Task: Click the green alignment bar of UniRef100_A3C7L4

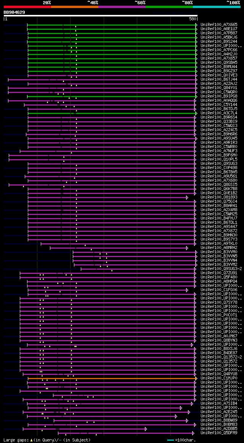Action: pyautogui.click(x=112, y=113)
